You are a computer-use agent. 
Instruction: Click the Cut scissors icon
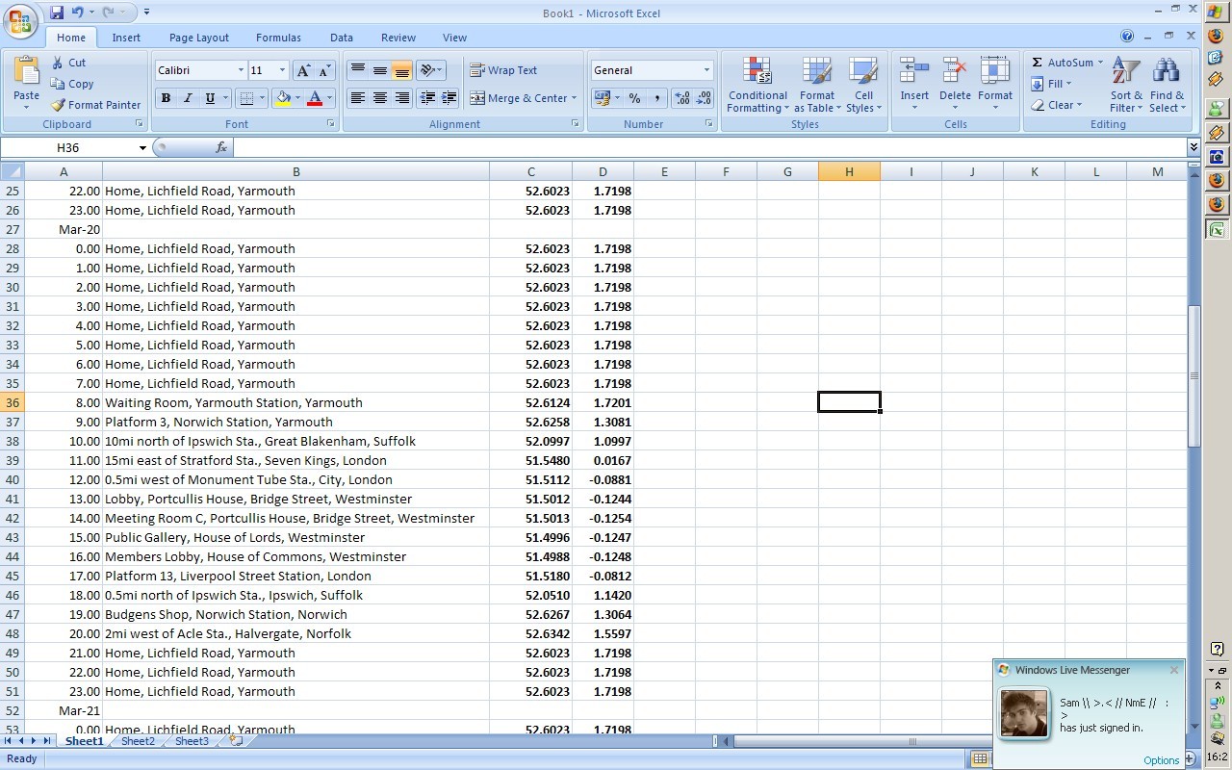[x=58, y=63]
